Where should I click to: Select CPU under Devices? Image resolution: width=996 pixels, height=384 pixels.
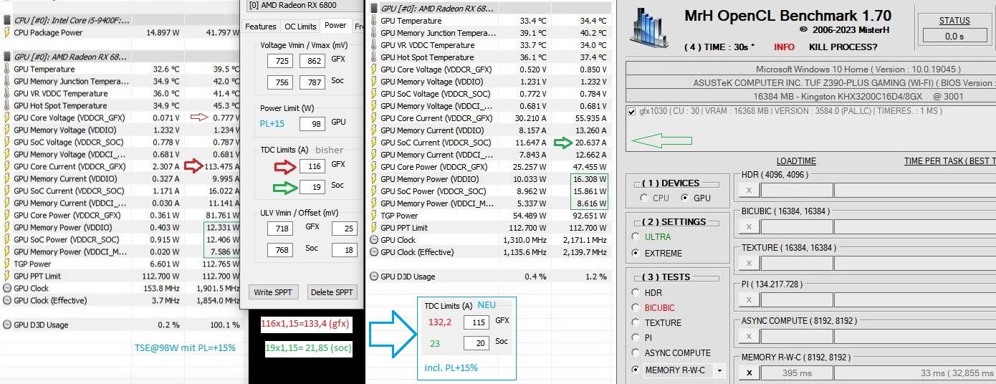click(x=645, y=198)
